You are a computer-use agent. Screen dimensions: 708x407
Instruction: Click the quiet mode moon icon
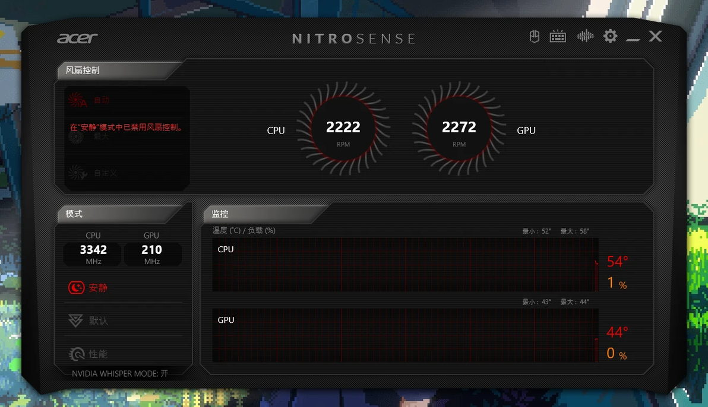(76, 287)
